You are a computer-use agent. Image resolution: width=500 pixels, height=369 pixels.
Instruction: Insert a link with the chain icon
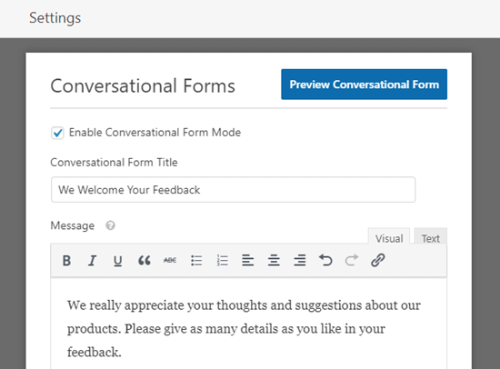click(377, 261)
